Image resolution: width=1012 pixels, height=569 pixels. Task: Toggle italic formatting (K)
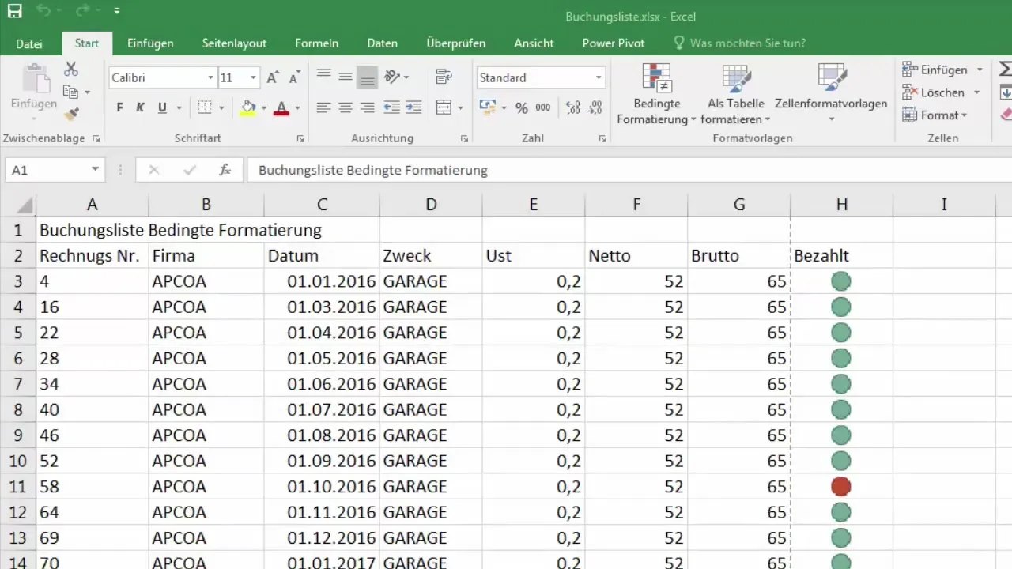point(140,107)
